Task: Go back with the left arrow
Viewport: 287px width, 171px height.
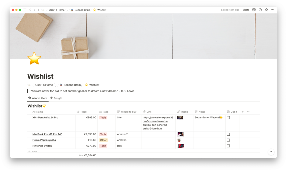Action: coord(30,10)
